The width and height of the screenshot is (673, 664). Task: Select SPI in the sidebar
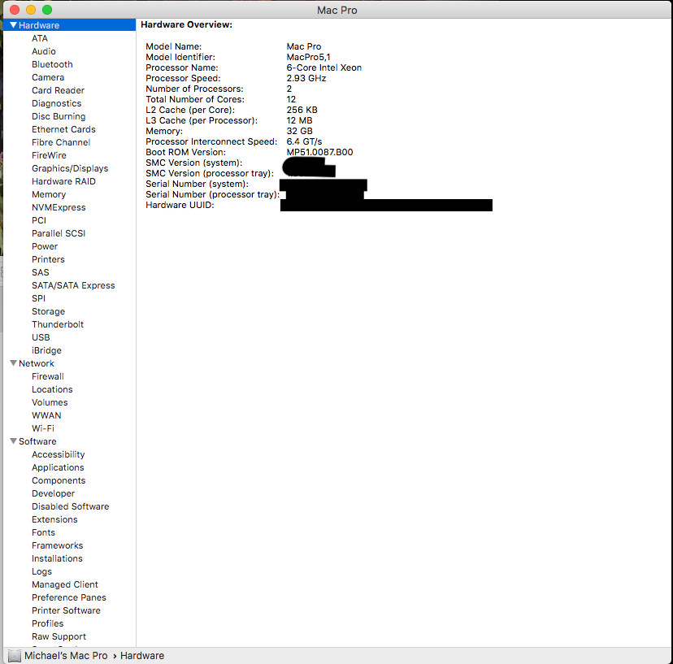point(38,298)
